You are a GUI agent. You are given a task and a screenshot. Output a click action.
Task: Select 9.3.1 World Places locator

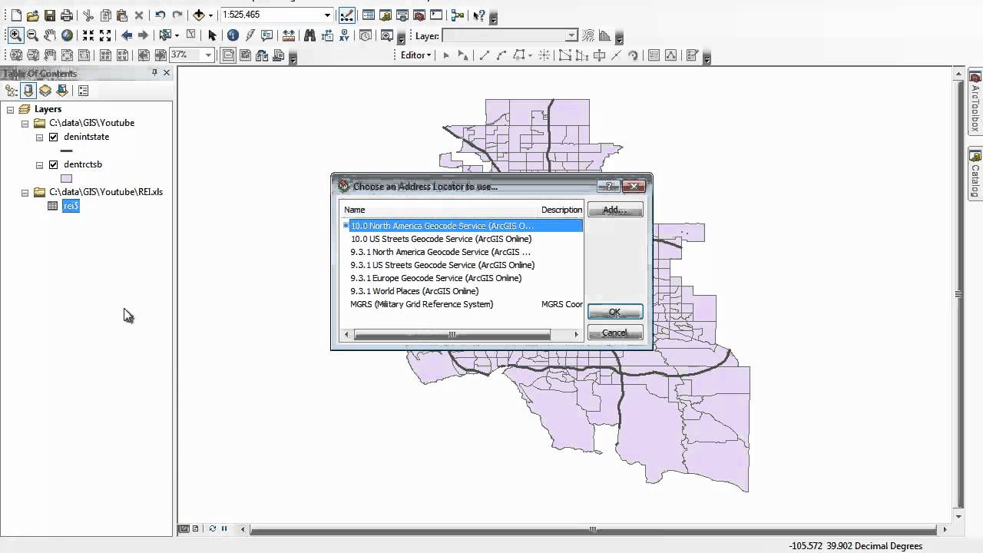(414, 291)
